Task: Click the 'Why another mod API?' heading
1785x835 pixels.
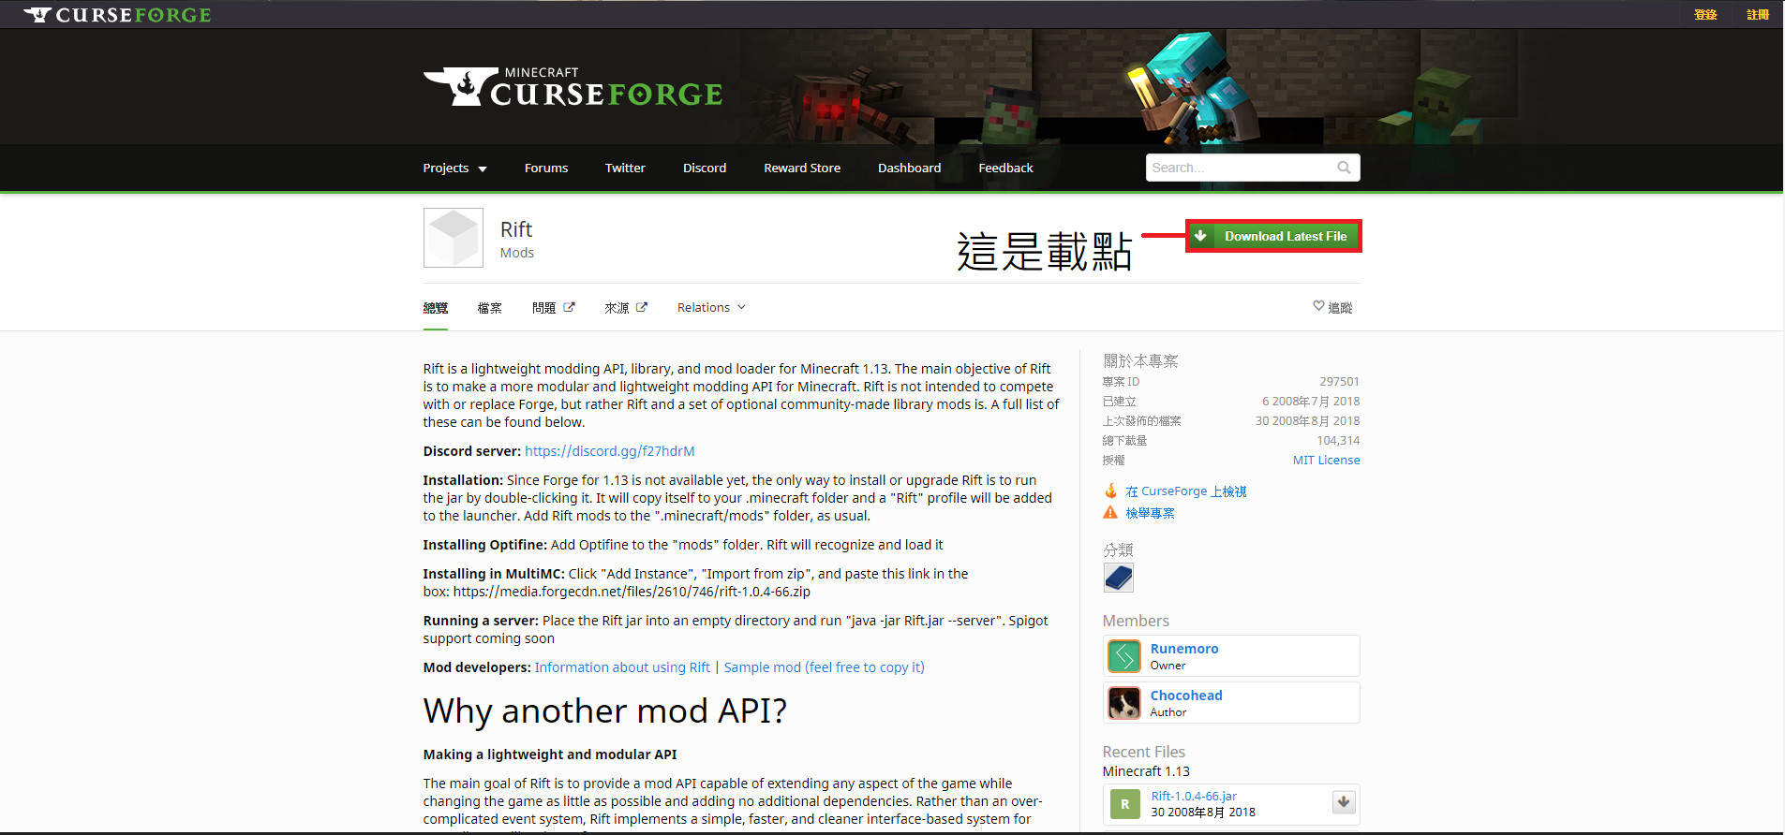Action: [x=604, y=711]
